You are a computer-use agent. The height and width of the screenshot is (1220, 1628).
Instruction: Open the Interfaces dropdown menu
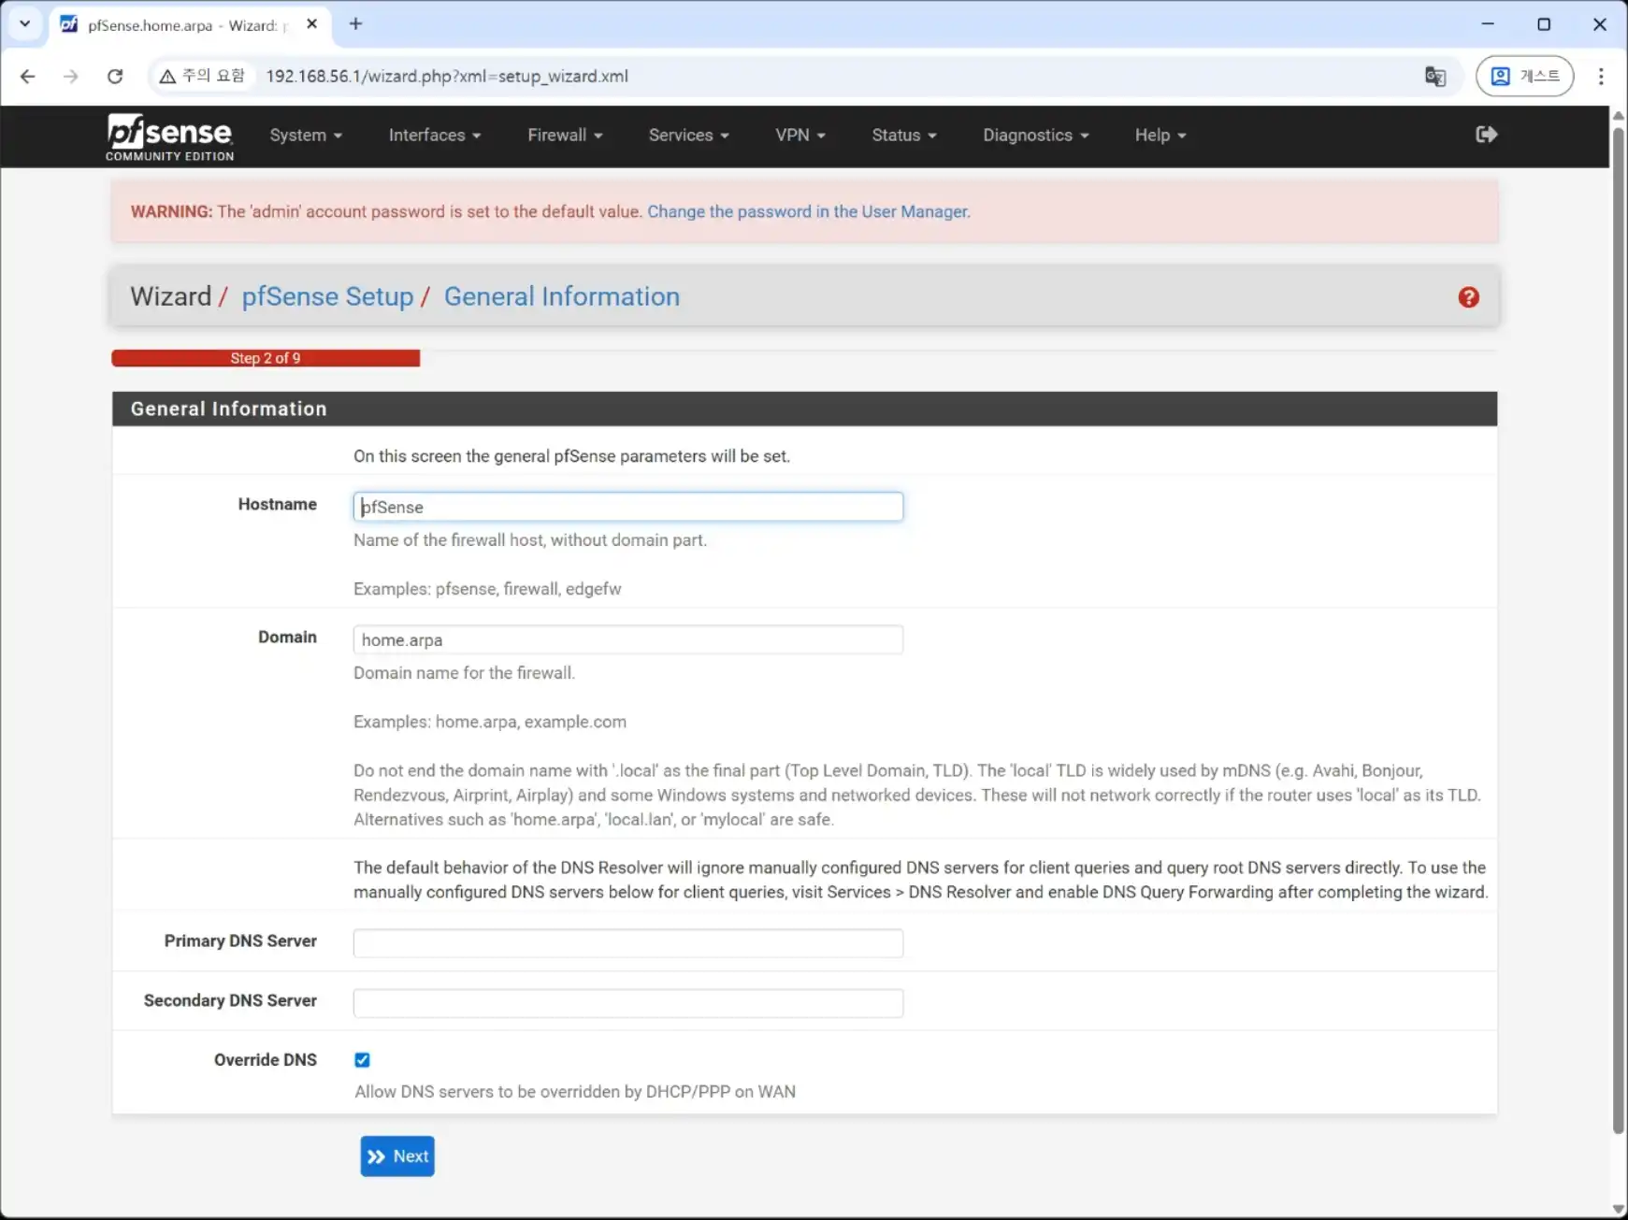pos(434,136)
